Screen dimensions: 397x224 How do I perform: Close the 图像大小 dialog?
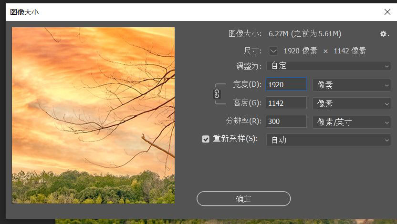tap(387, 12)
